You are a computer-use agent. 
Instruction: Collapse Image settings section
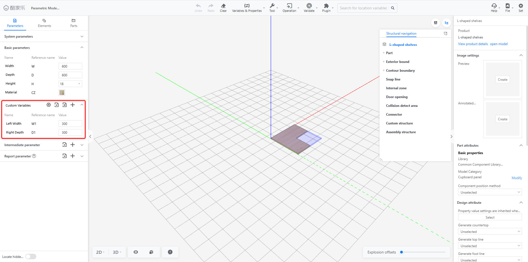pos(521,55)
